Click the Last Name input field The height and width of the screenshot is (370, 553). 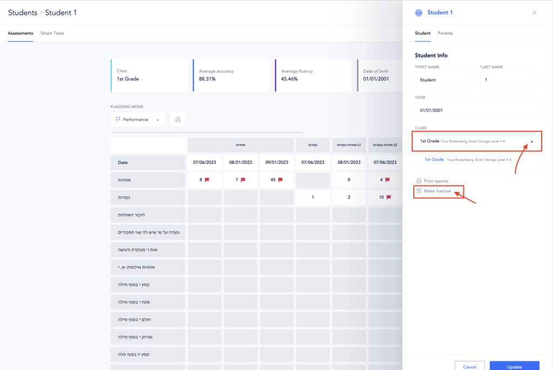click(x=509, y=80)
